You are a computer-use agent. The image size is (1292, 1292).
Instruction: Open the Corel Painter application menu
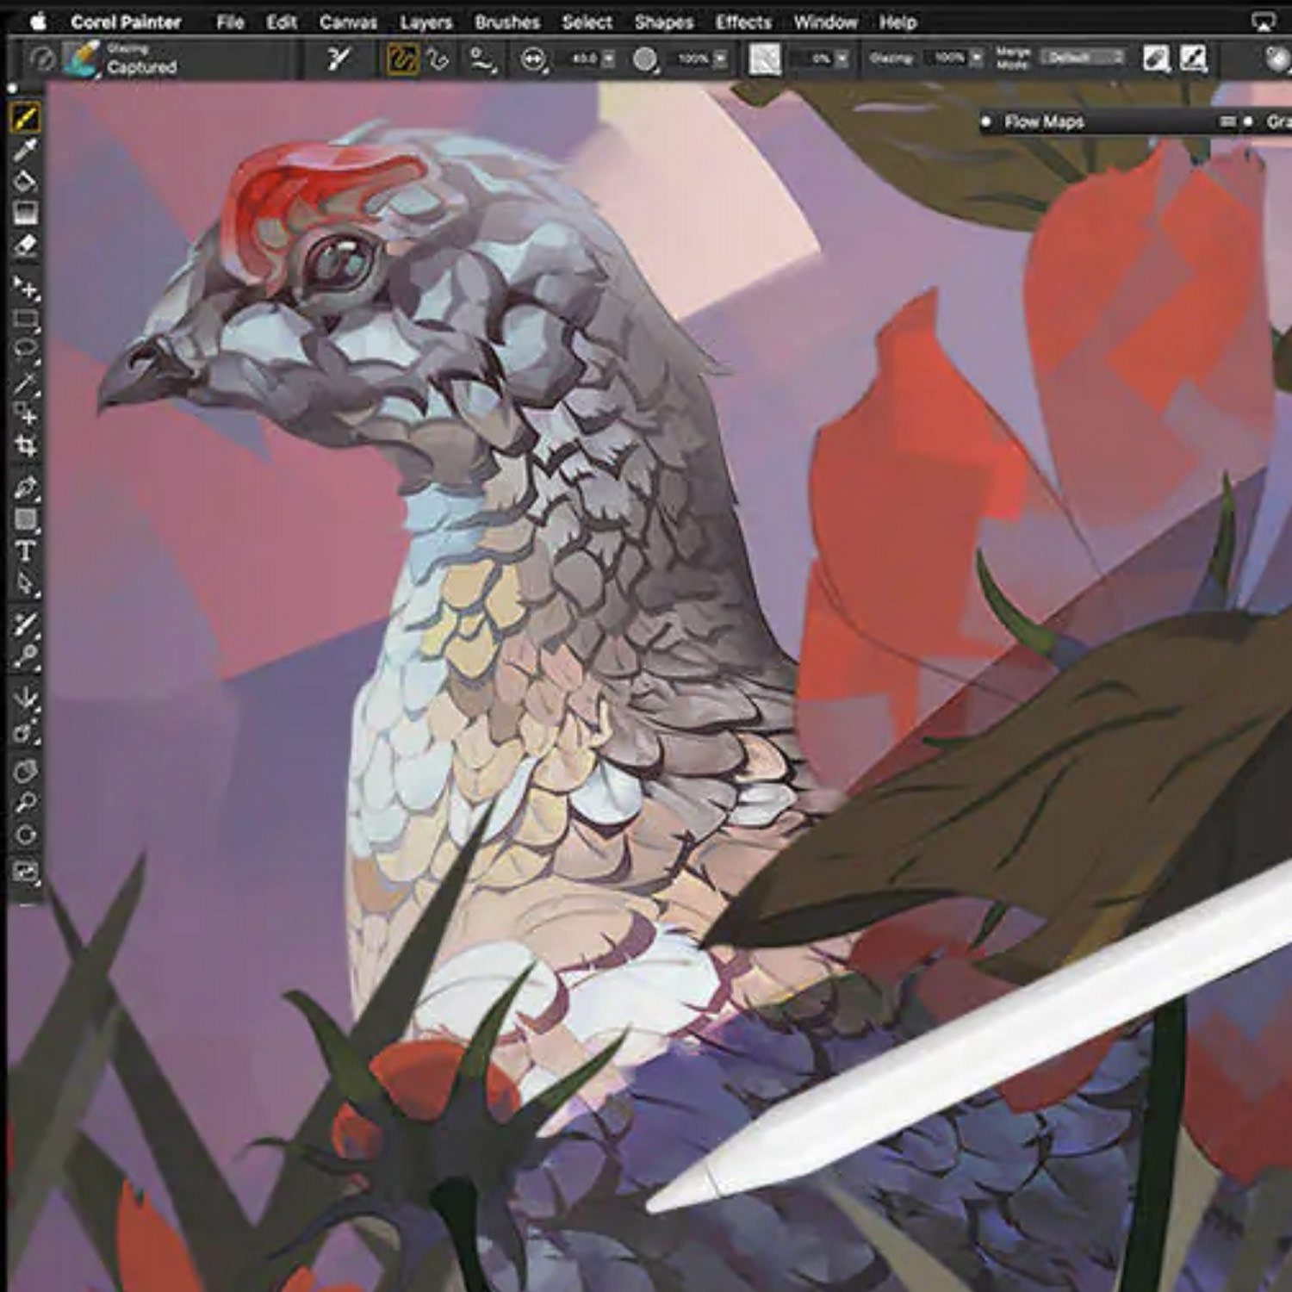point(126,22)
